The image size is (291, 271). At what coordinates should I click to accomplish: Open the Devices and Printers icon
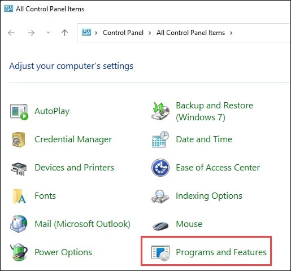[x=19, y=169]
